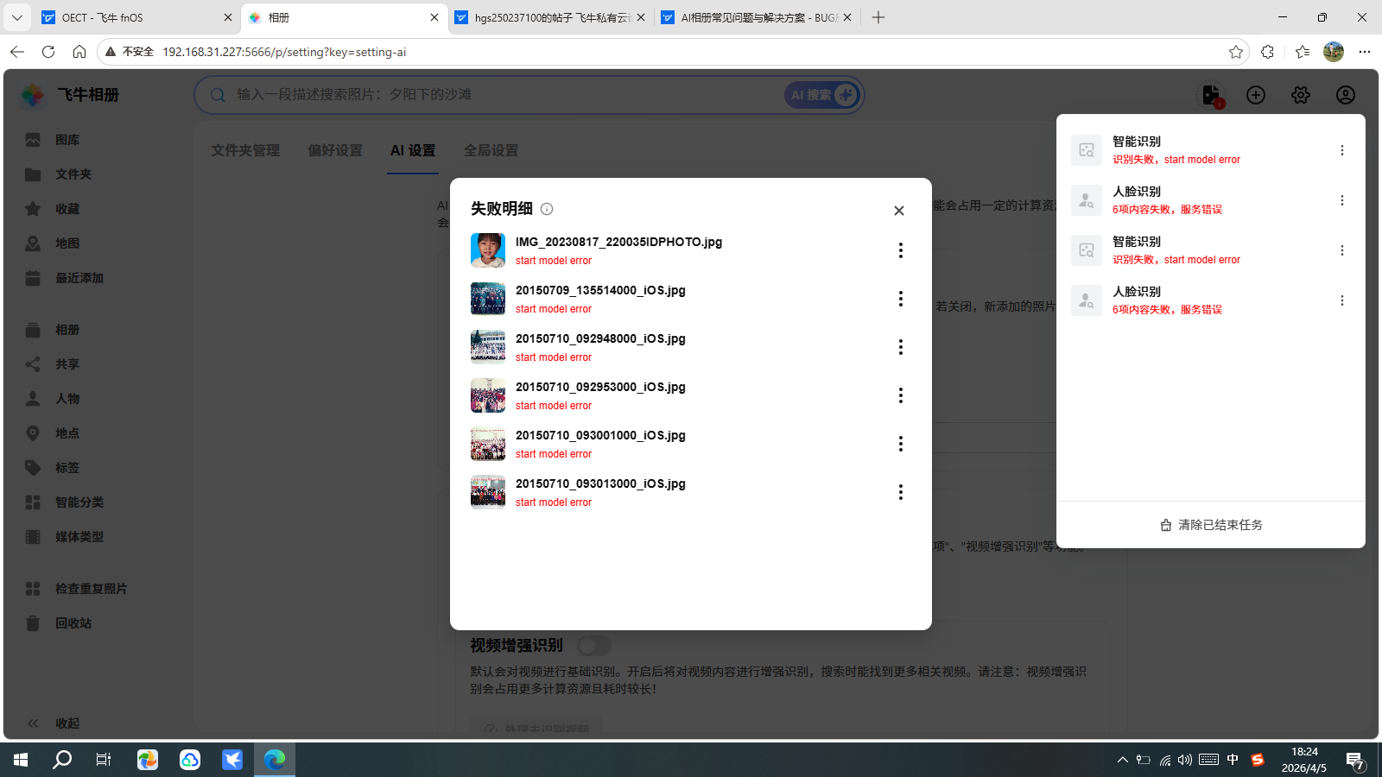Open thumbnail of IMG_20230817_220035IDPHOTO.jpg
Viewport: 1382px width, 777px height.
[x=488, y=250]
